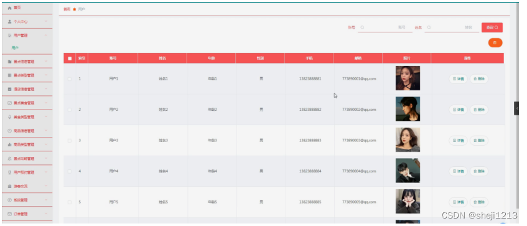This screenshot has width=527, height=226.
Task: Click the icon beside 景点攻略管理
Action: coord(9,158)
